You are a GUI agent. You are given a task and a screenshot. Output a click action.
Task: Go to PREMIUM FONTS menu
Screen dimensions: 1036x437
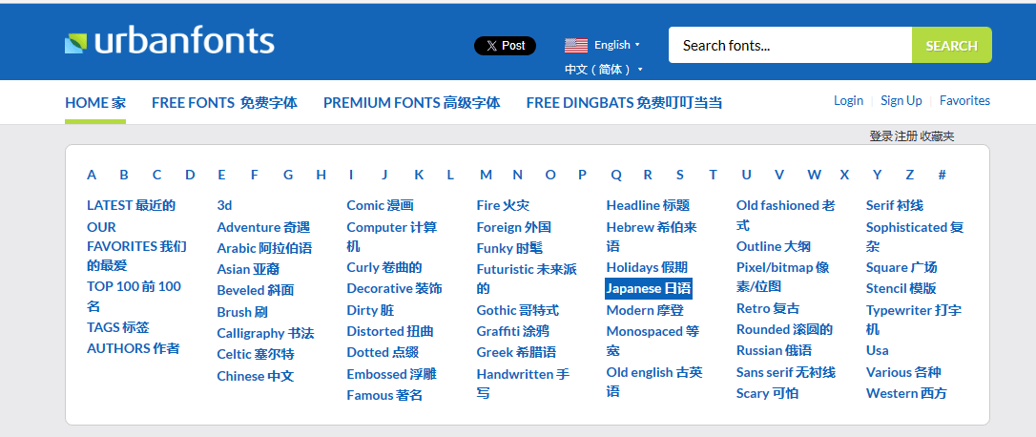point(411,102)
